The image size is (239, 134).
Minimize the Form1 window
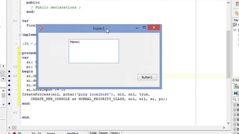tap(137, 28)
